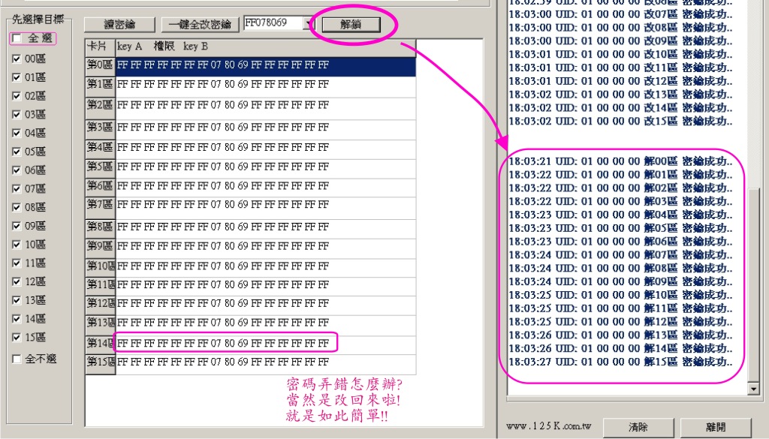Disable the 10區 sector checkbox

(17, 245)
